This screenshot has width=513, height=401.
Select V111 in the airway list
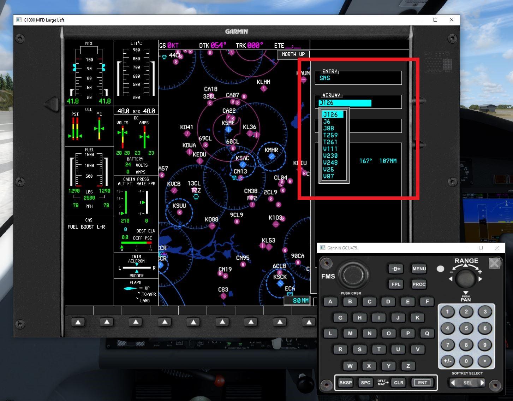(330, 149)
